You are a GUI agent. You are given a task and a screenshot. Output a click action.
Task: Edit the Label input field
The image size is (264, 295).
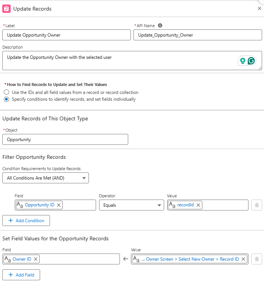click(66, 35)
